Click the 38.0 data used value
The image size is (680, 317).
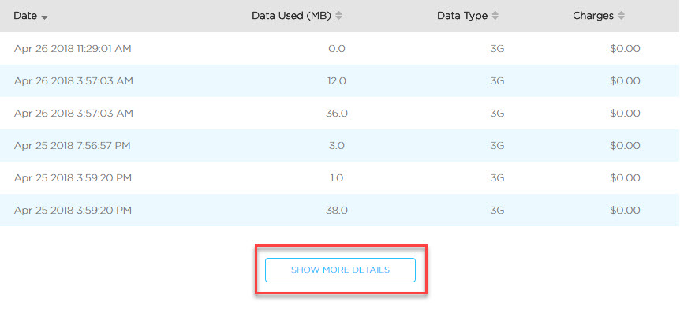(x=336, y=211)
